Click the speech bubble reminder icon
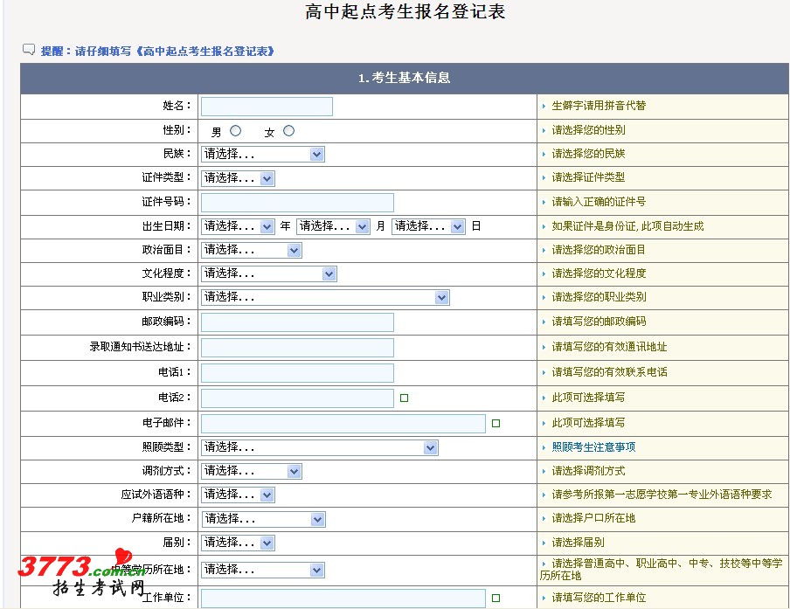 click(x=29, y=50)
